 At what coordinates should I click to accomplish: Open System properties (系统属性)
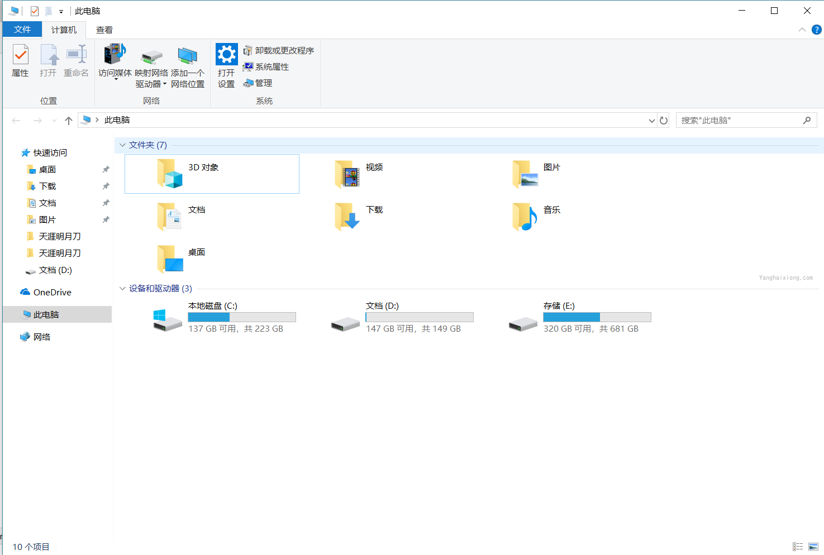pos(266,67)
